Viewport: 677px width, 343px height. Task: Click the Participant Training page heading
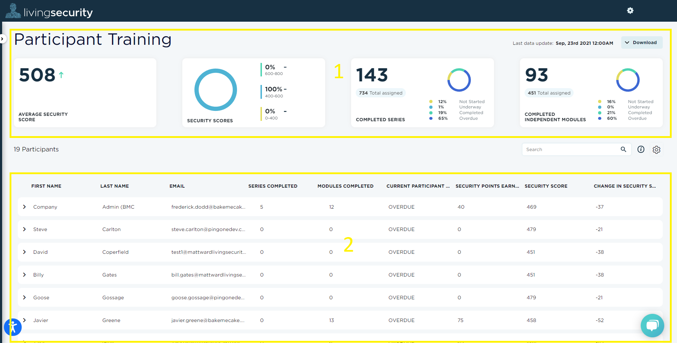pos(93,39)
